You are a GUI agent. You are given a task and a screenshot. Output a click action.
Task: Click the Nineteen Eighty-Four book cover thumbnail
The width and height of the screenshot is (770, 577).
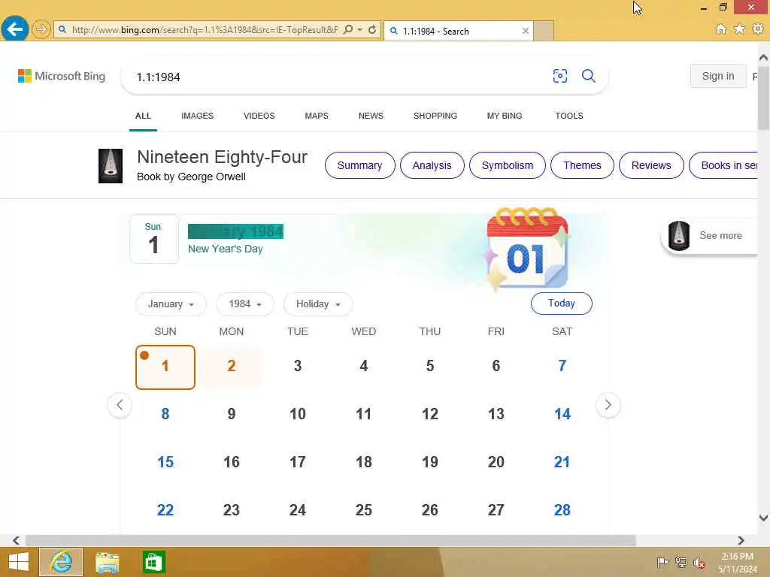coord(111,166)
